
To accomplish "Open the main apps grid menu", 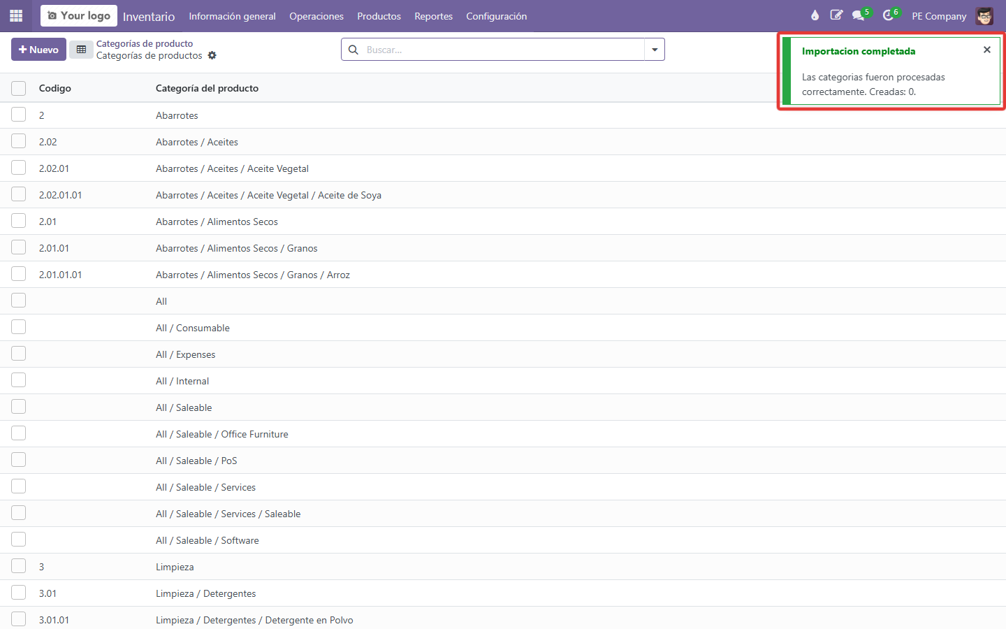I will click(x=16, y=15).
